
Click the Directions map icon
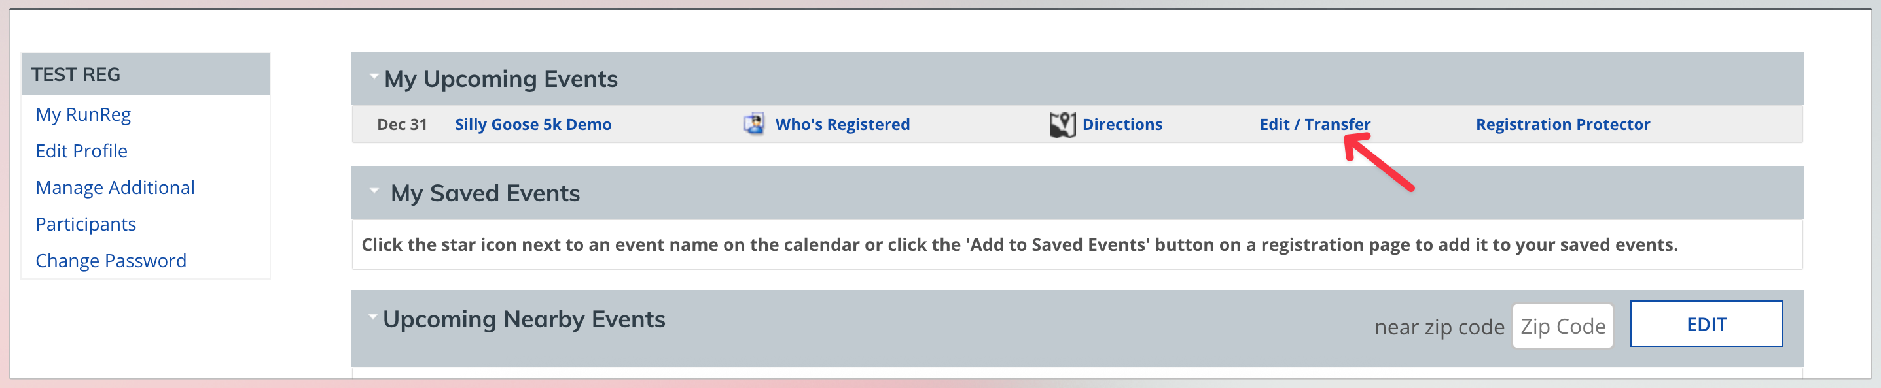click(1062, 125)
